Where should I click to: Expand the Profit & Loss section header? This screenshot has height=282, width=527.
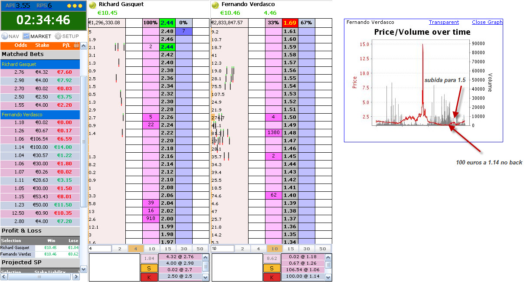40,231
